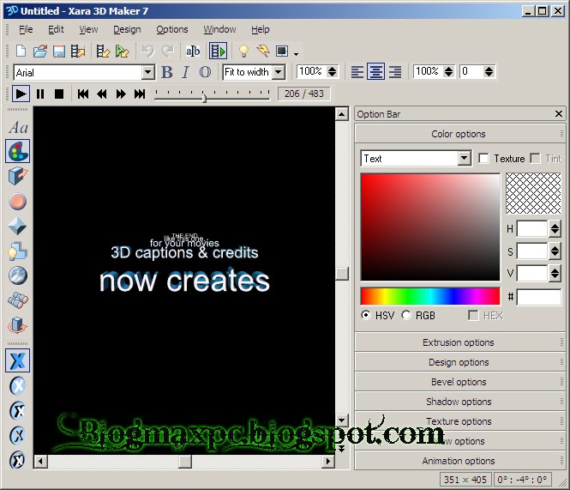Open the Options menu
This screenshot has width=570, height=490.
coord(172,29)
